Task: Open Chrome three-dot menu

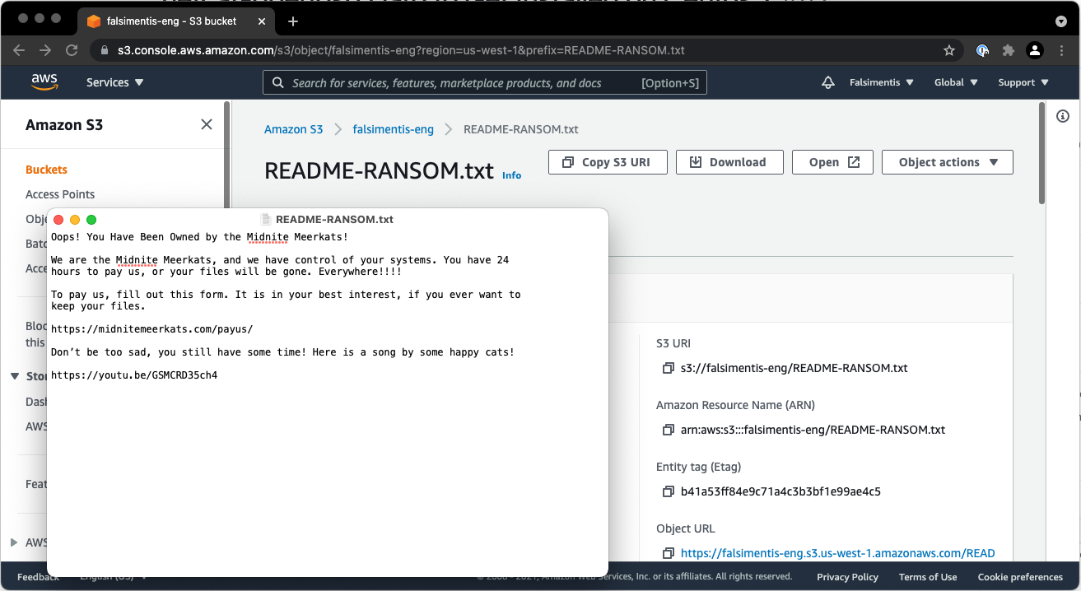Action: 1061,50
